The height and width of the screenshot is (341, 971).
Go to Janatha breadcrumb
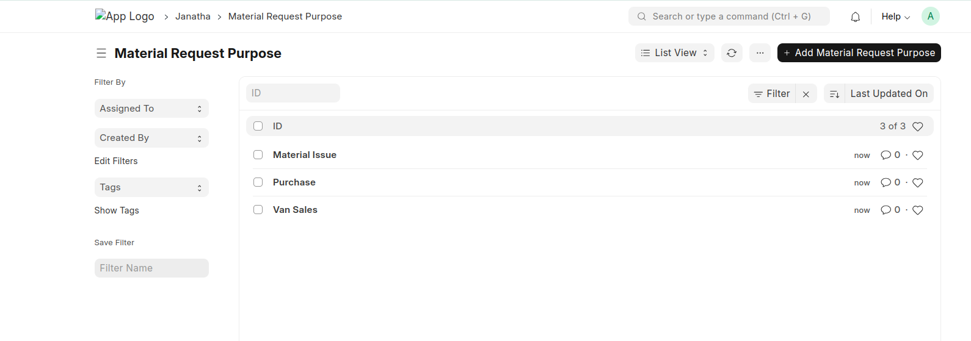192,16
